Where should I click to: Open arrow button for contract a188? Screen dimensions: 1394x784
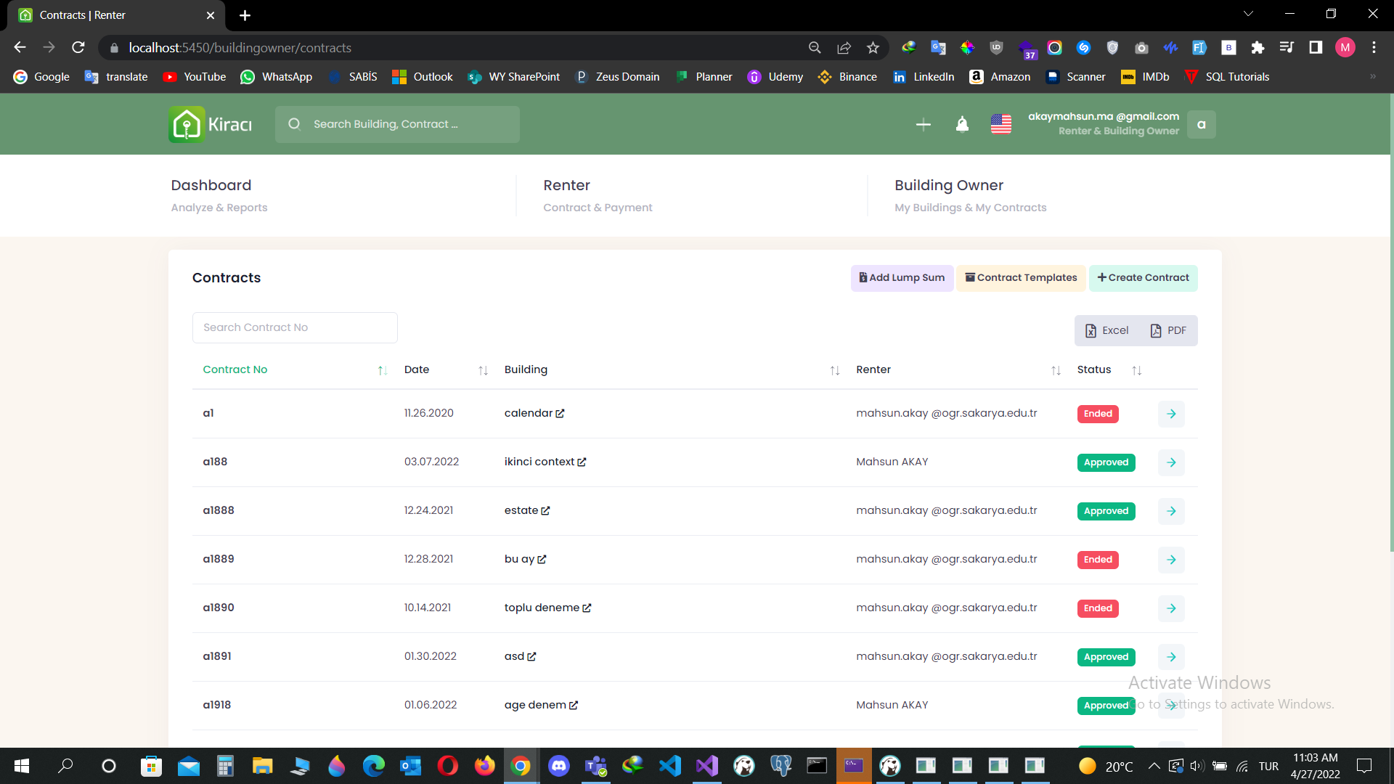(1170, 462)
